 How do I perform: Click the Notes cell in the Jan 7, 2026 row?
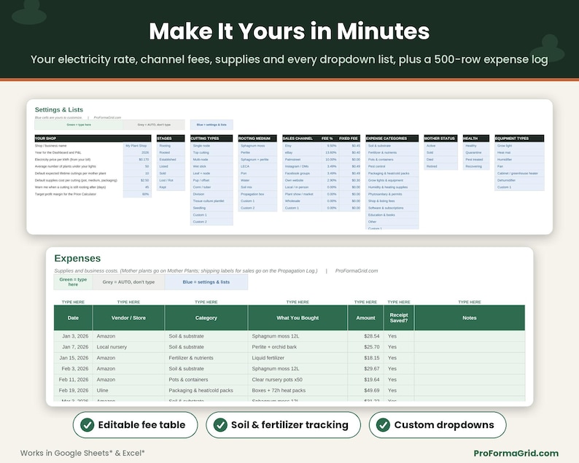click(x=470, y=346)
